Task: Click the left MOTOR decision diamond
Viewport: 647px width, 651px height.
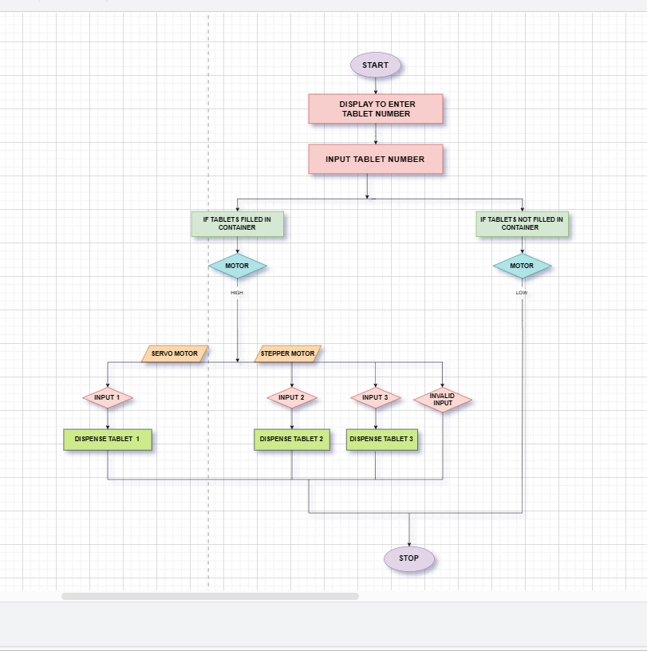Action: pyautogui.click(x=237, y=266)
